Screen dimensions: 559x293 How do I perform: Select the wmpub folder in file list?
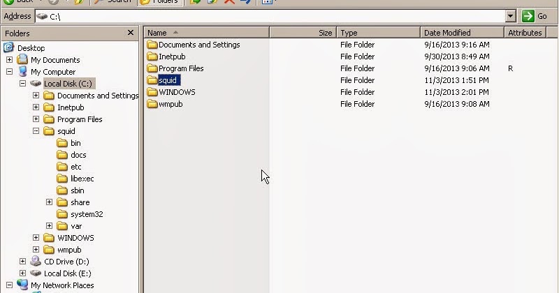165,104
